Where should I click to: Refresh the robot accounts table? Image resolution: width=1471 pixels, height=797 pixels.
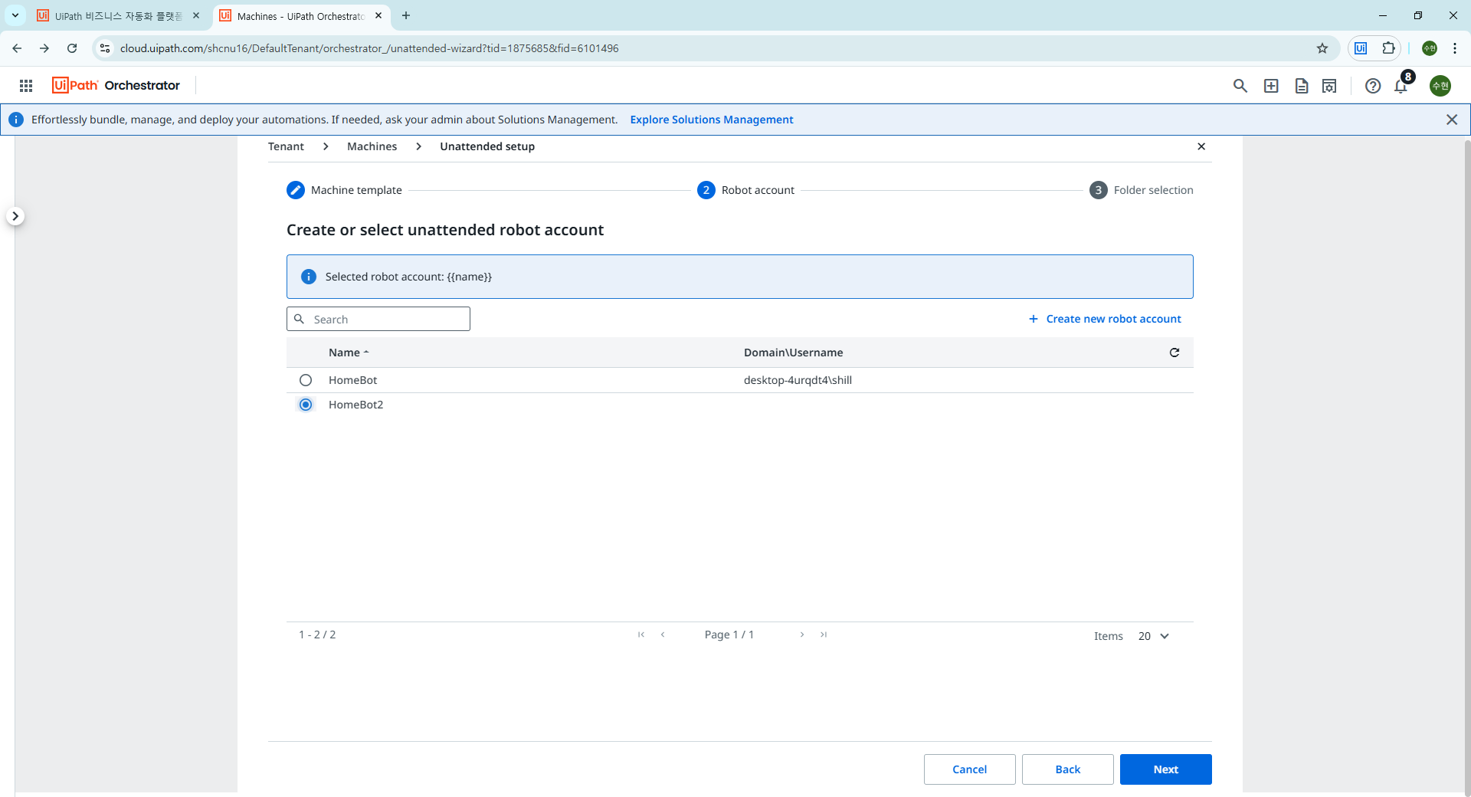click(x=1175, y=353)
